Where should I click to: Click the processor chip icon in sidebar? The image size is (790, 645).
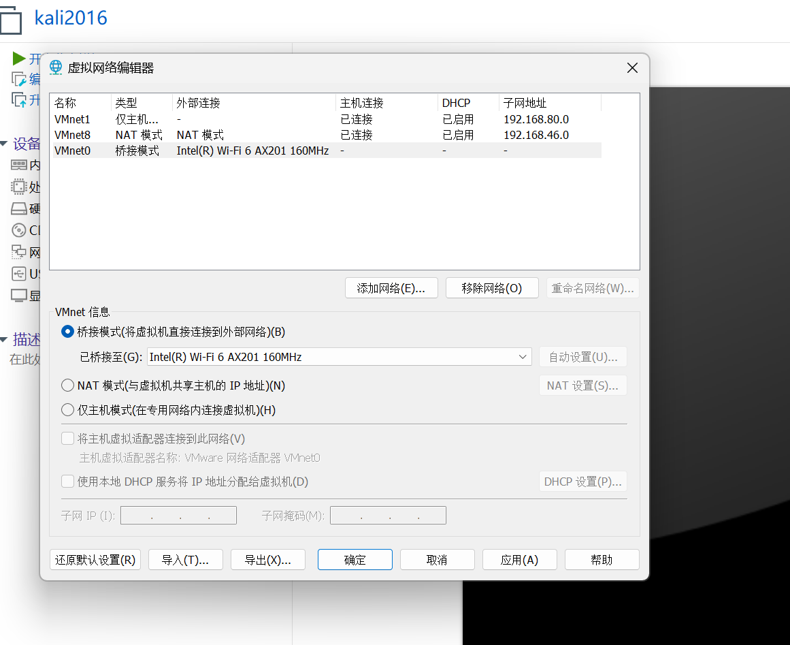18,187
